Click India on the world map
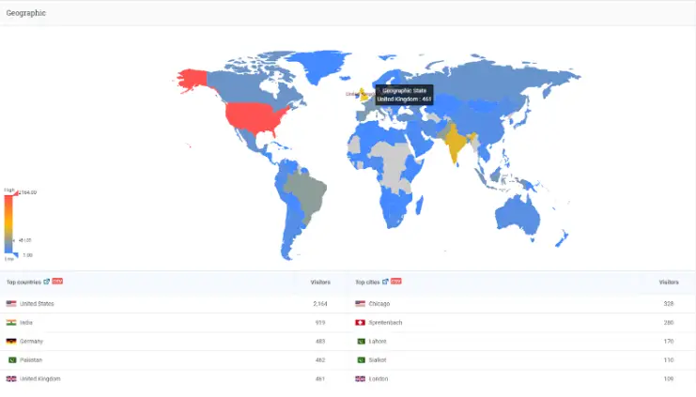696x397 pixels. (x=455, y=142)
